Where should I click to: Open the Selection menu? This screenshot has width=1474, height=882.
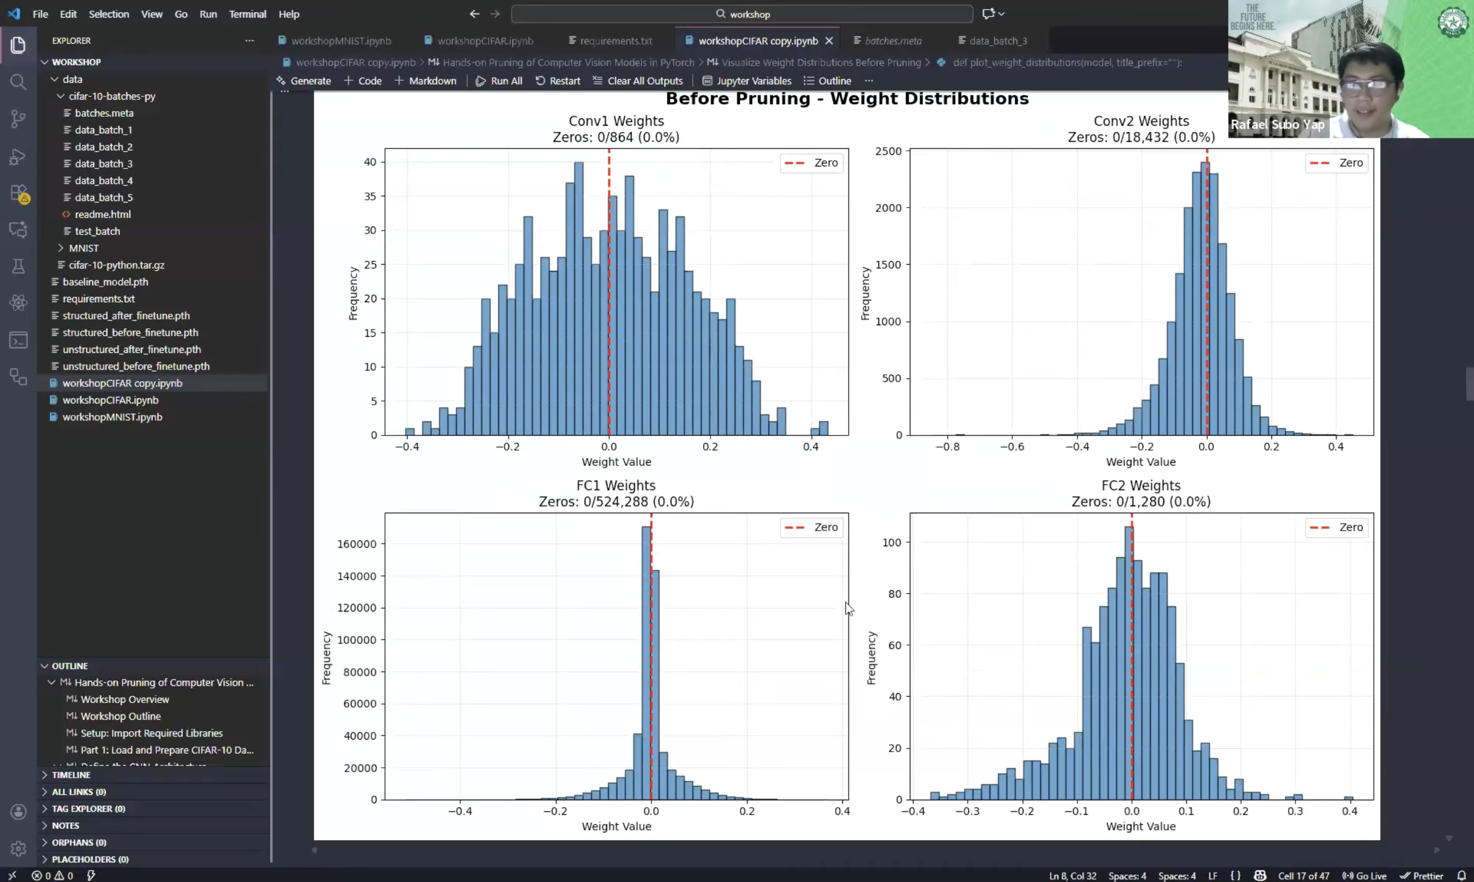109,14
